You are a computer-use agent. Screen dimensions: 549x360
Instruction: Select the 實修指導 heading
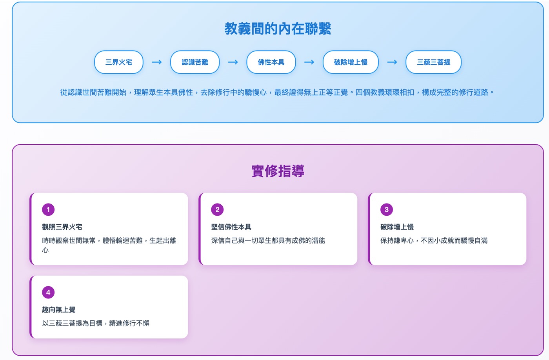click(278, 171)
